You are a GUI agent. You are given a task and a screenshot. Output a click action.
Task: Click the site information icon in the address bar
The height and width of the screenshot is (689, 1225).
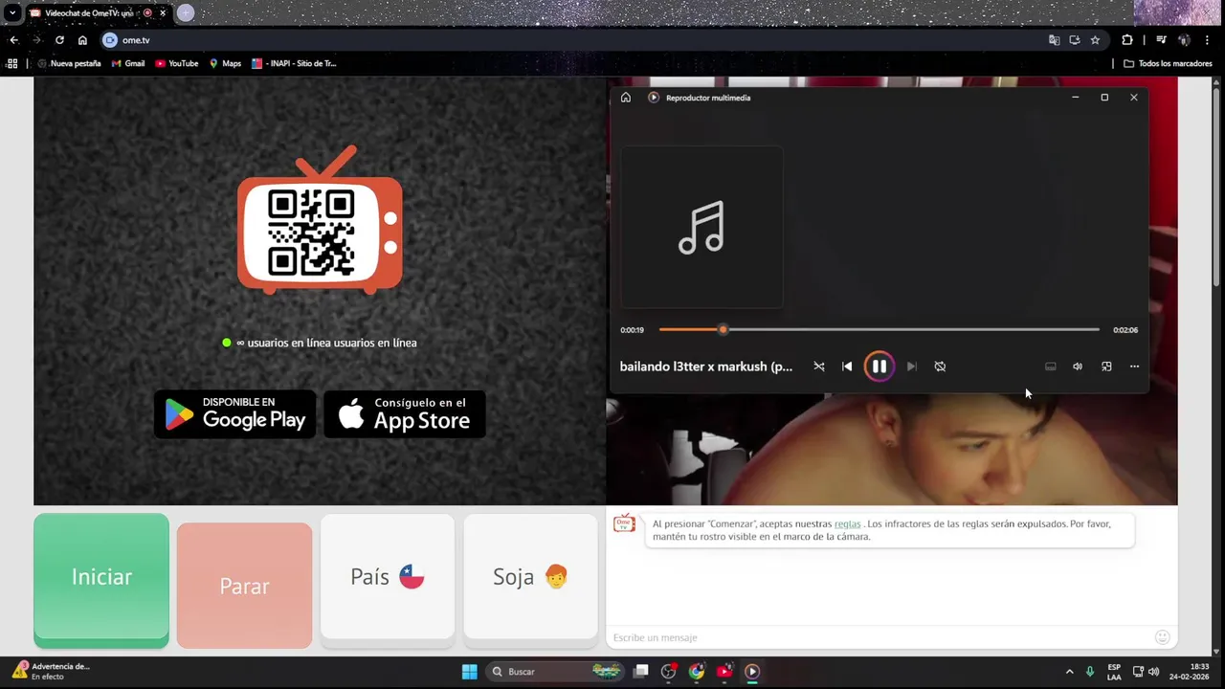click(x=110, y=40)
